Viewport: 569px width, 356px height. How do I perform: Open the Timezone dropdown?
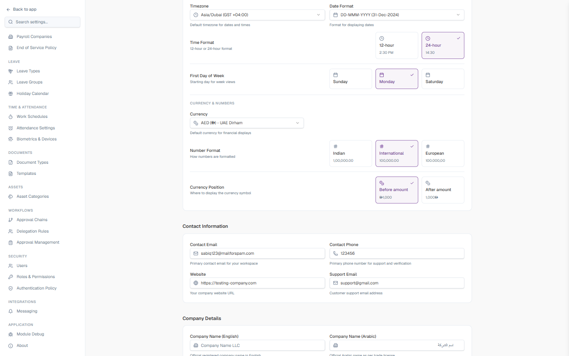click(x=257, y=15)
